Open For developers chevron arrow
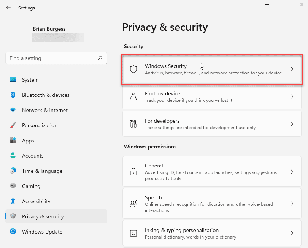Viewport: 308px width, 248px height. (x=292, y=124)
